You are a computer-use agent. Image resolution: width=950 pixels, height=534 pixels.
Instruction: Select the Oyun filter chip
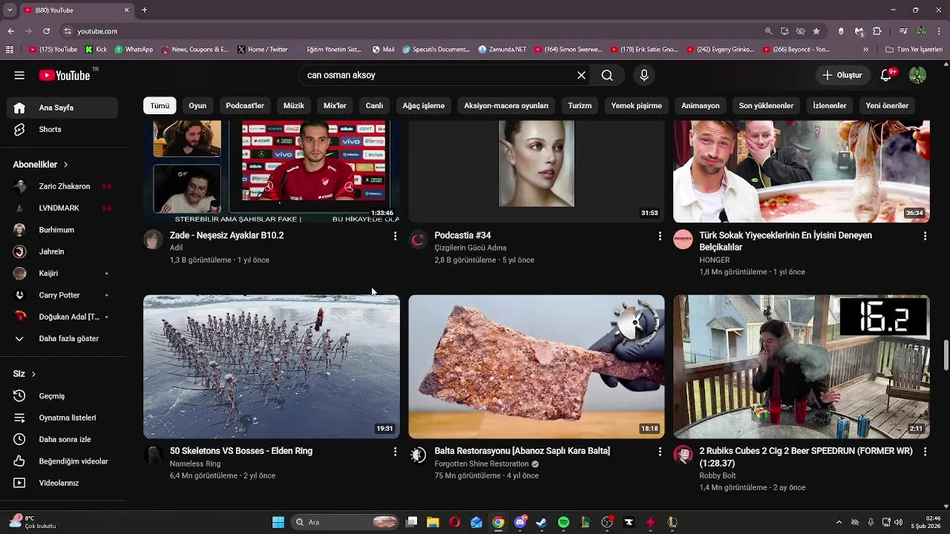(x=197, y=105)
